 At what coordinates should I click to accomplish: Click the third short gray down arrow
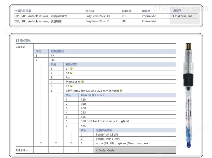point(71,137)
